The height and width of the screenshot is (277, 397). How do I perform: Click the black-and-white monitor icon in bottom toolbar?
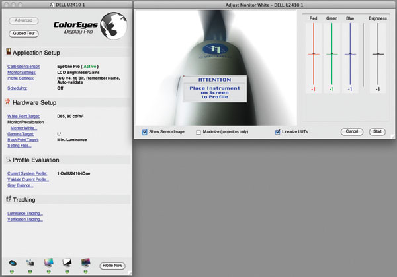pyautogui.click(x=67, y=262)
